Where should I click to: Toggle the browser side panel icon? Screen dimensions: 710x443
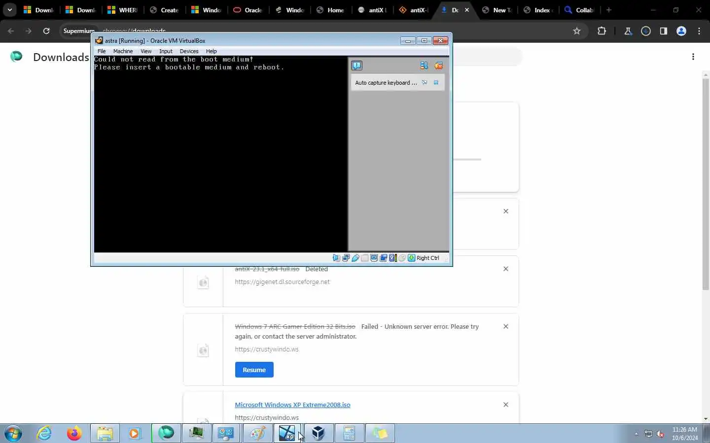[664, 31]
